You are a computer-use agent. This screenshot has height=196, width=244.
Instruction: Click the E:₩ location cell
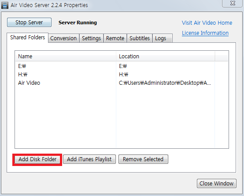123,66
